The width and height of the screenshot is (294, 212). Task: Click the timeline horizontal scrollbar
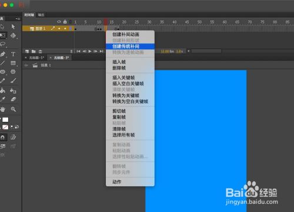pos(206,51)
